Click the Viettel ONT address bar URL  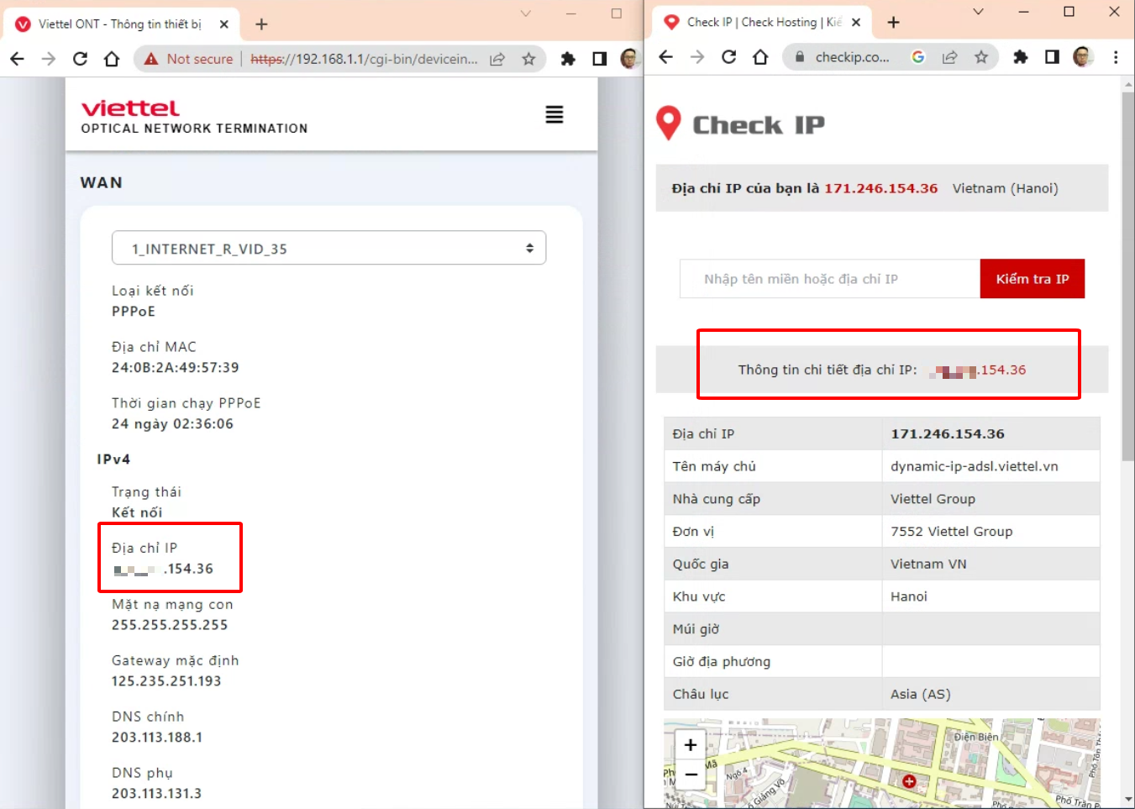click(x=363, y=59)
